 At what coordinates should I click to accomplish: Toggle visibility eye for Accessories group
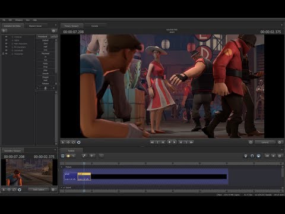click(7, 53)
